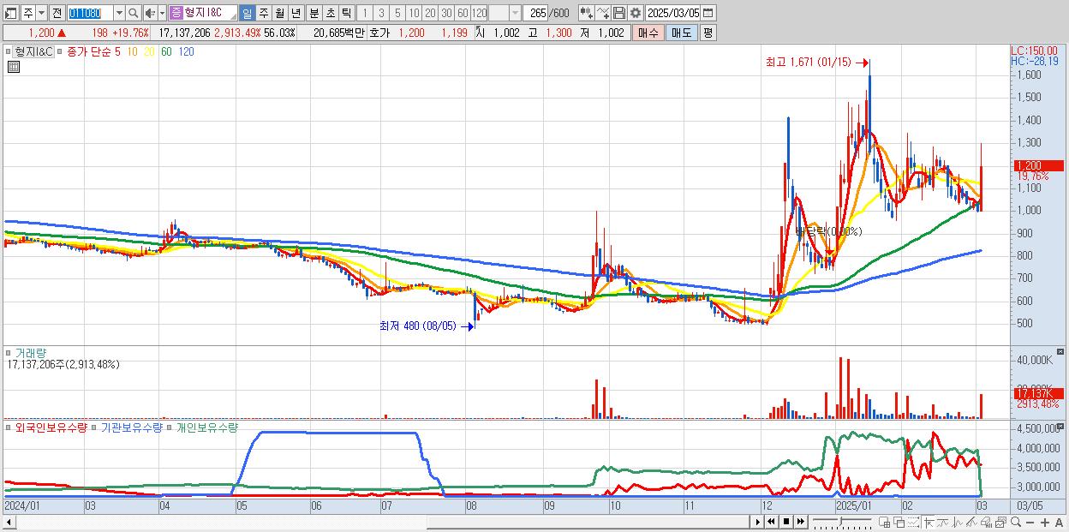
Task: Click the dotted selection chart icon
Action: click(x=913, y=522)
